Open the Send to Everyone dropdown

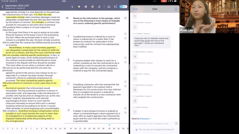(145, 119)
